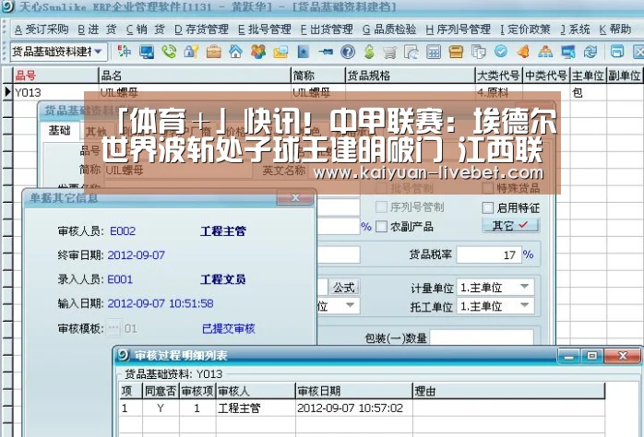Click the document with arrow icon
Screen dimensions: 644x437
(x=411, y=52)
